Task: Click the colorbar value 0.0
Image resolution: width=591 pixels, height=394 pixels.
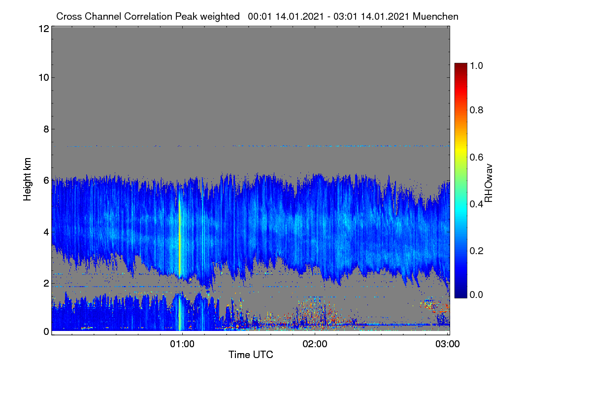Action: pos(477,295)
